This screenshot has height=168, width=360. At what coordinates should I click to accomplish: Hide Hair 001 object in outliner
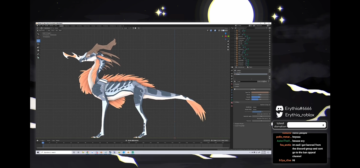[270, 42]
